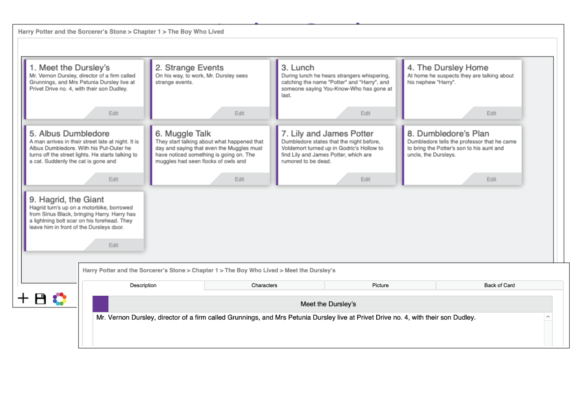This screenshot has height=418, width=577.
Task: Select the purple swatch beside the card title
Action: click(x=100, y=303)
